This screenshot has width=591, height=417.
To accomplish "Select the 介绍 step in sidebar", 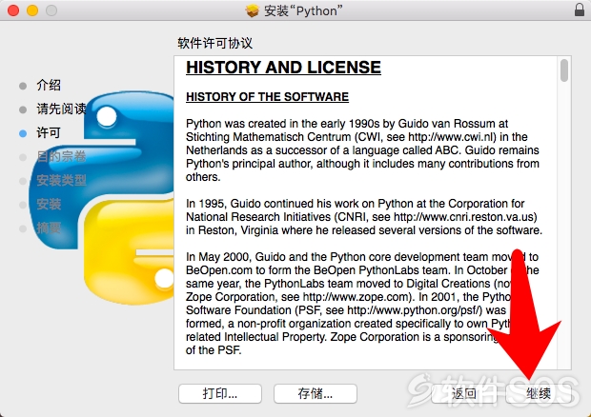I will pyautogui.click(x=49, y=85).
